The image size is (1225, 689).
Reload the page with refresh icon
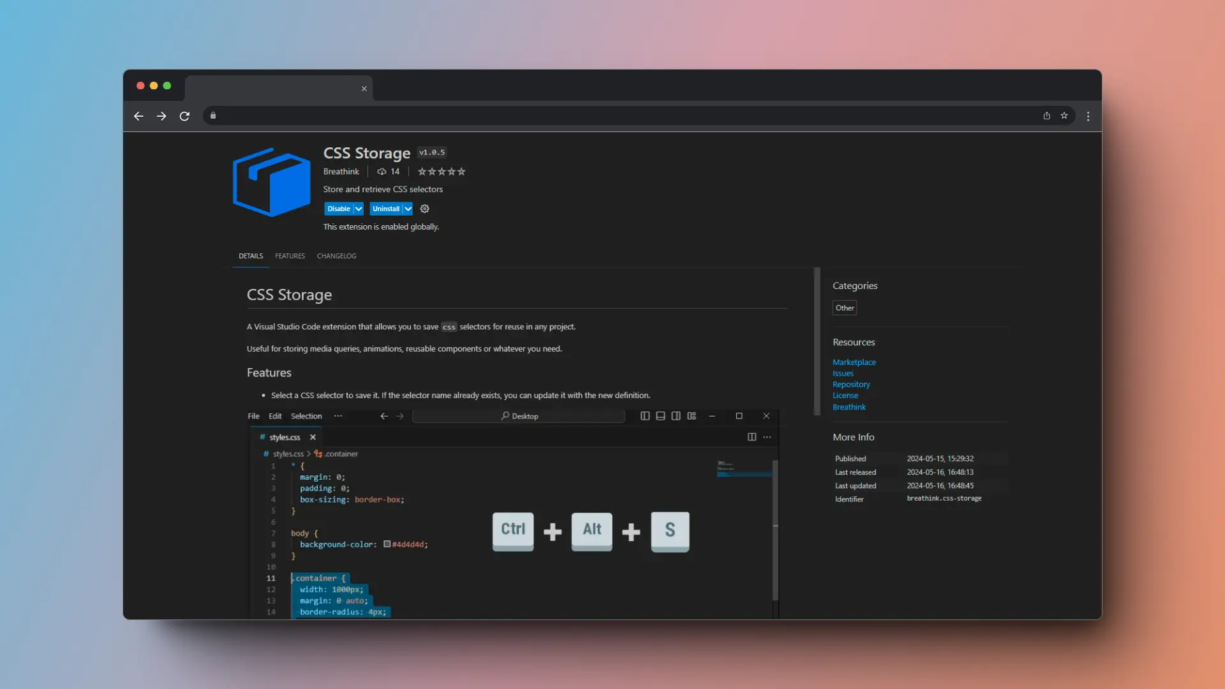184,116
